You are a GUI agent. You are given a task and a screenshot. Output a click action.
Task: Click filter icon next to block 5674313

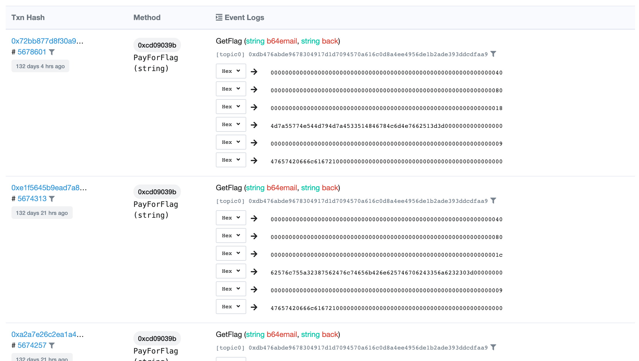click(52, 199)
